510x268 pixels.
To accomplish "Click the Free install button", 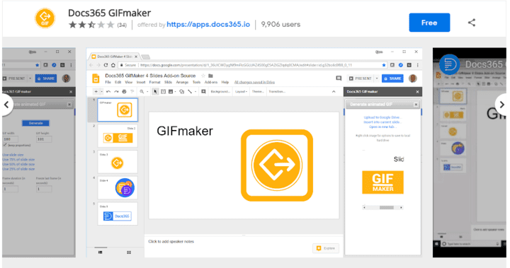I will point(429,23).
